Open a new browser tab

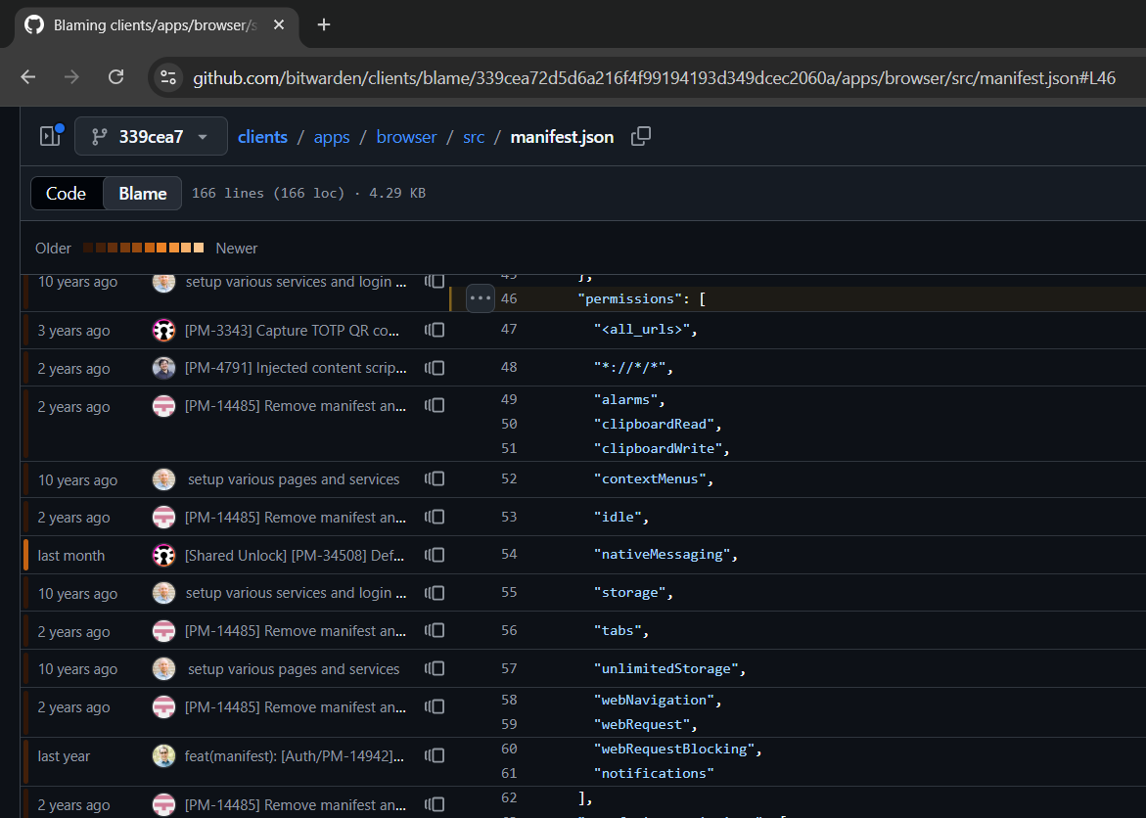(324, 24)
